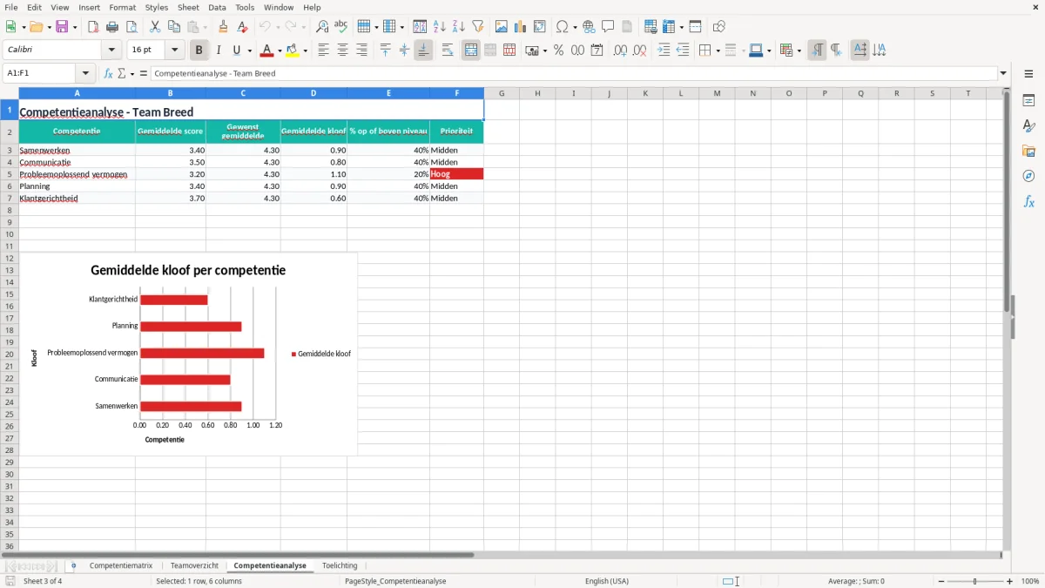Open the font size dropdown
The width and height of the screenshot is (1045, 588).
tap(174, 51)
